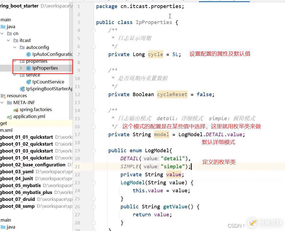Collapse the META-INF folder node

2,103
